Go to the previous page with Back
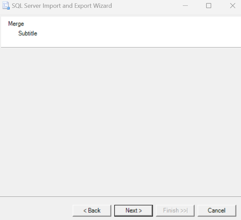The height and width of the screenshot is (220, 241). click(92, 211)
